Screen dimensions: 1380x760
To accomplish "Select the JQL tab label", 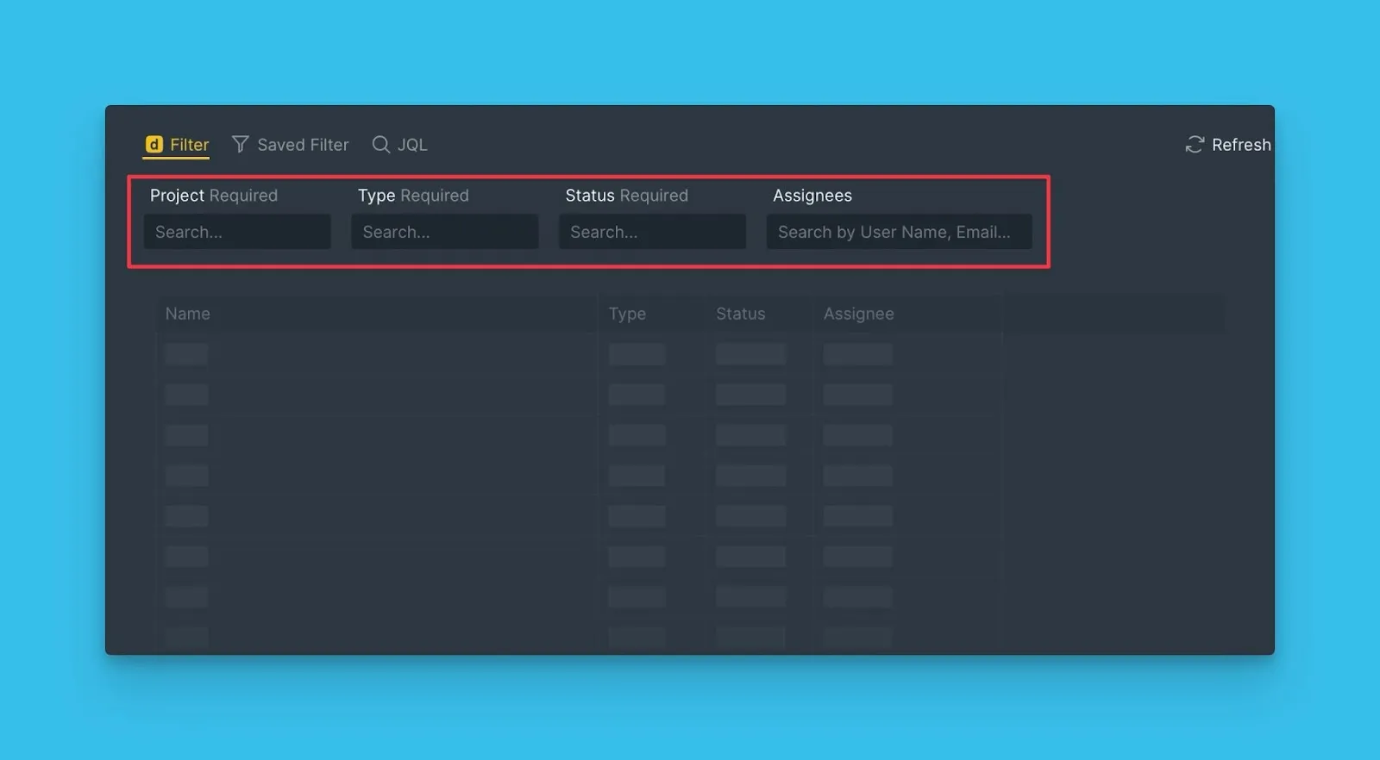I will click(x=411, y=145).
